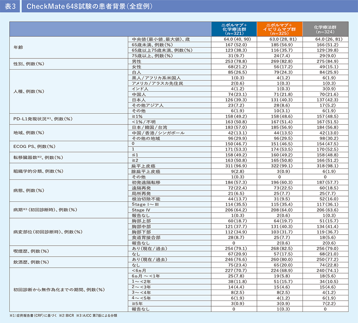
Task: Click the 'Stage I〜III' row label
Action: [x=145, y=204]
